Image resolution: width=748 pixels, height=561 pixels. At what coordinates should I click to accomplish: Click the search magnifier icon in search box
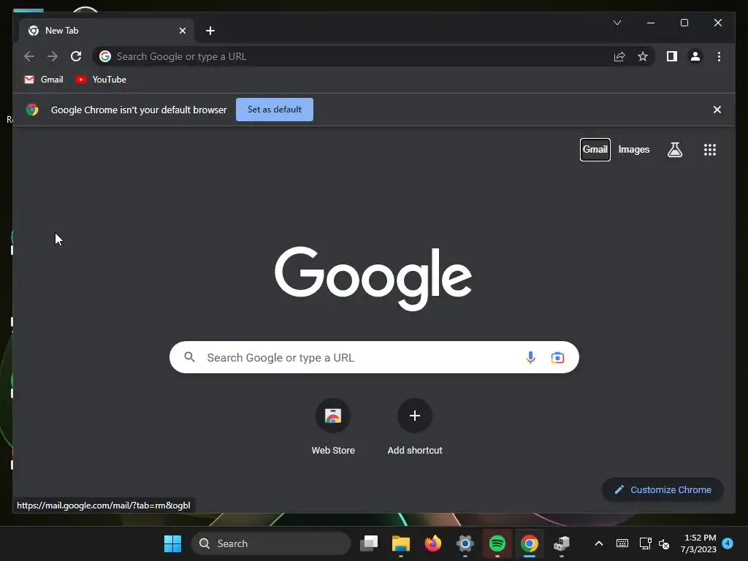(189, 356)
